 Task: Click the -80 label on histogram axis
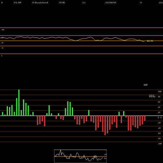[x=159, y=139]
